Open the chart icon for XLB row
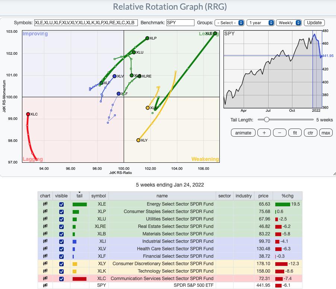 pos(45,234)
